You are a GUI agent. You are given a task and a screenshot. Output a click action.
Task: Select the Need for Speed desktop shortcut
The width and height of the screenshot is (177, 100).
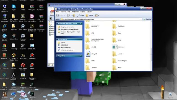click(23, 18)
